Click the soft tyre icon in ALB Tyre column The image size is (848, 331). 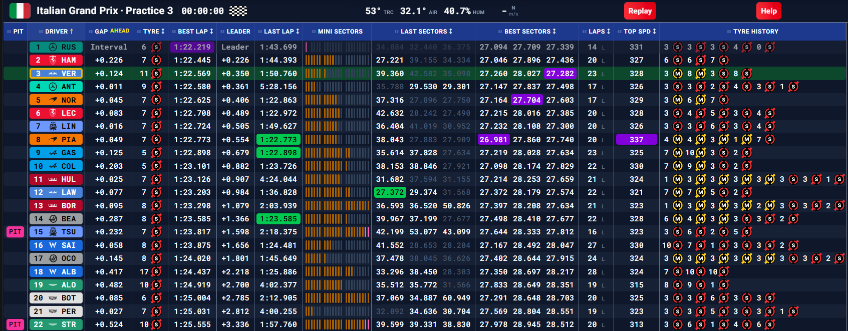(x=156, y=272)
